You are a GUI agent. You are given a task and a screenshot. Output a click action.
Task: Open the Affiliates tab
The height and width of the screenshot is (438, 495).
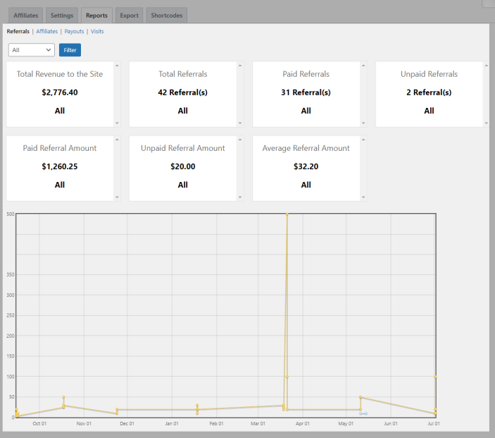coord(25,16)
